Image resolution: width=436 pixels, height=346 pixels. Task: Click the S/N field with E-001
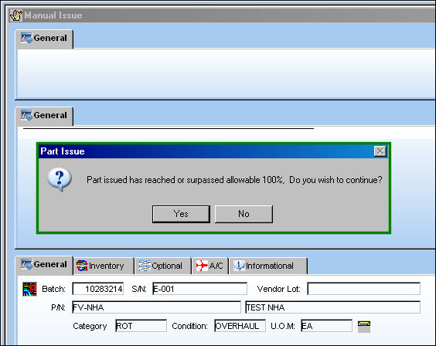(199, 289)
